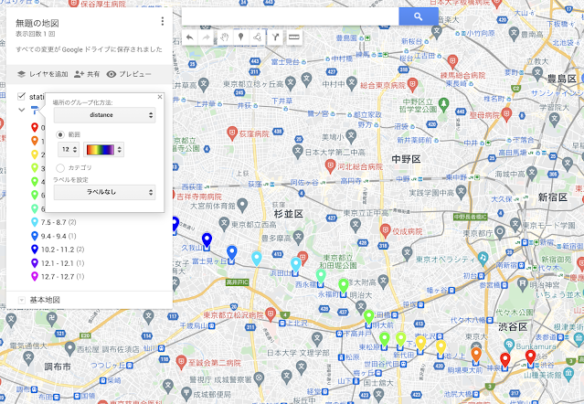584x404 pixels.
Task: Click the 12.7 - 12.7 range row
Action: coord(58,277)
